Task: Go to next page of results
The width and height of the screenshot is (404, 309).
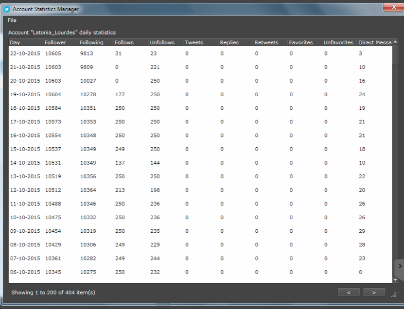Action: coord(374,292)
